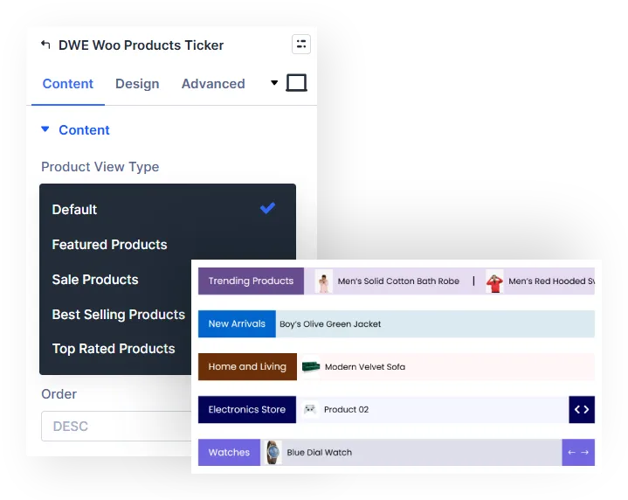Switch to the Content tab

(67, 83)
